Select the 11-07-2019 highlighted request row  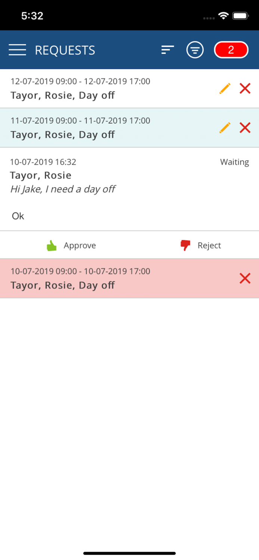pyautogui.click(x=93, y=127)
